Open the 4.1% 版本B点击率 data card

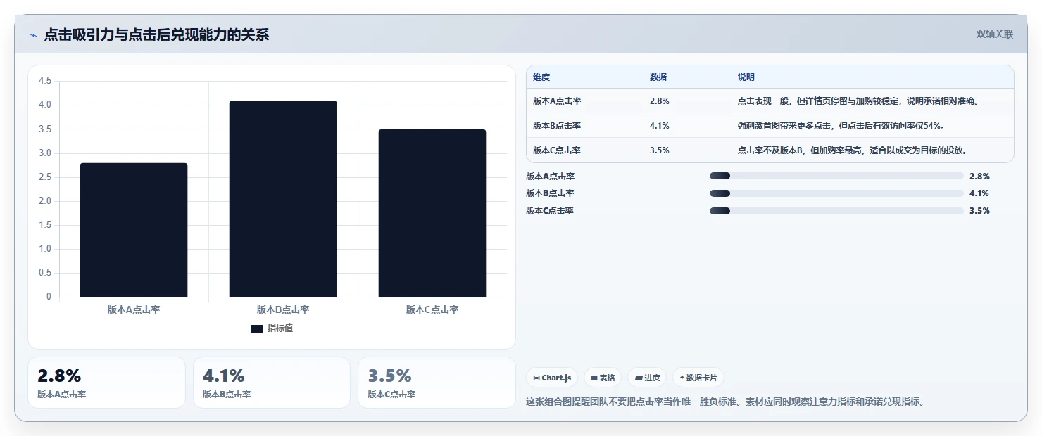click(272, 383)
